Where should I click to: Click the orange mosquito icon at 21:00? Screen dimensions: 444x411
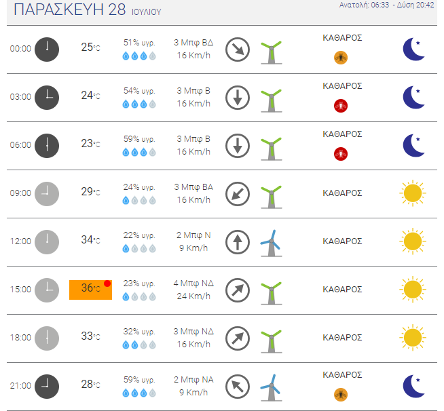click(x=341, y=395)
